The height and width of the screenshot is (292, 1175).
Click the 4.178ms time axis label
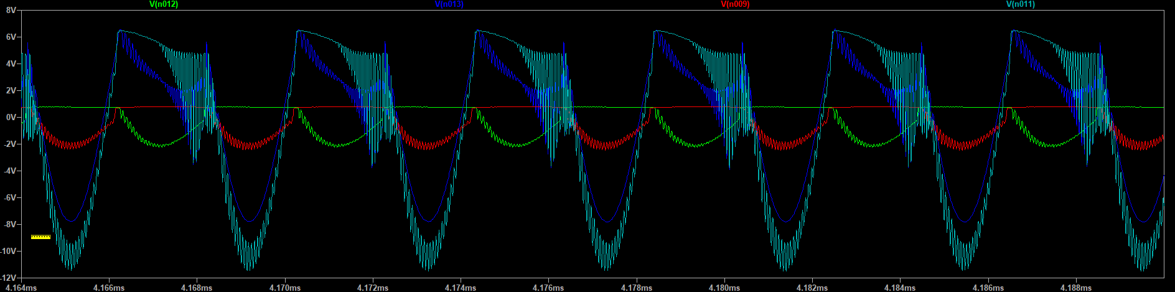[x=636, y=288]
